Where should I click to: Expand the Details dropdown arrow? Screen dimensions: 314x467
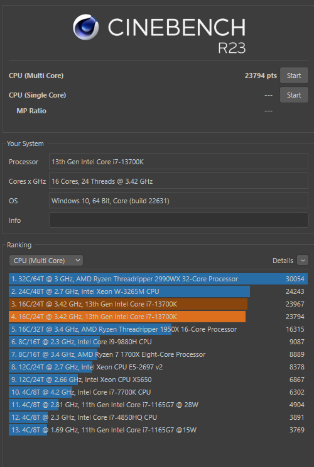[303, 261]
